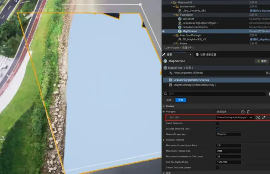The height and width of the screenshot is (174, 270).
Task: Click the details pencil tab icon
Action: click(164, 55)
